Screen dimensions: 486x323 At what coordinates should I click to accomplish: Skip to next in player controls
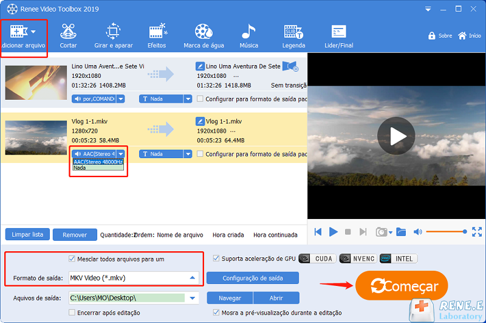click(363, 232)
